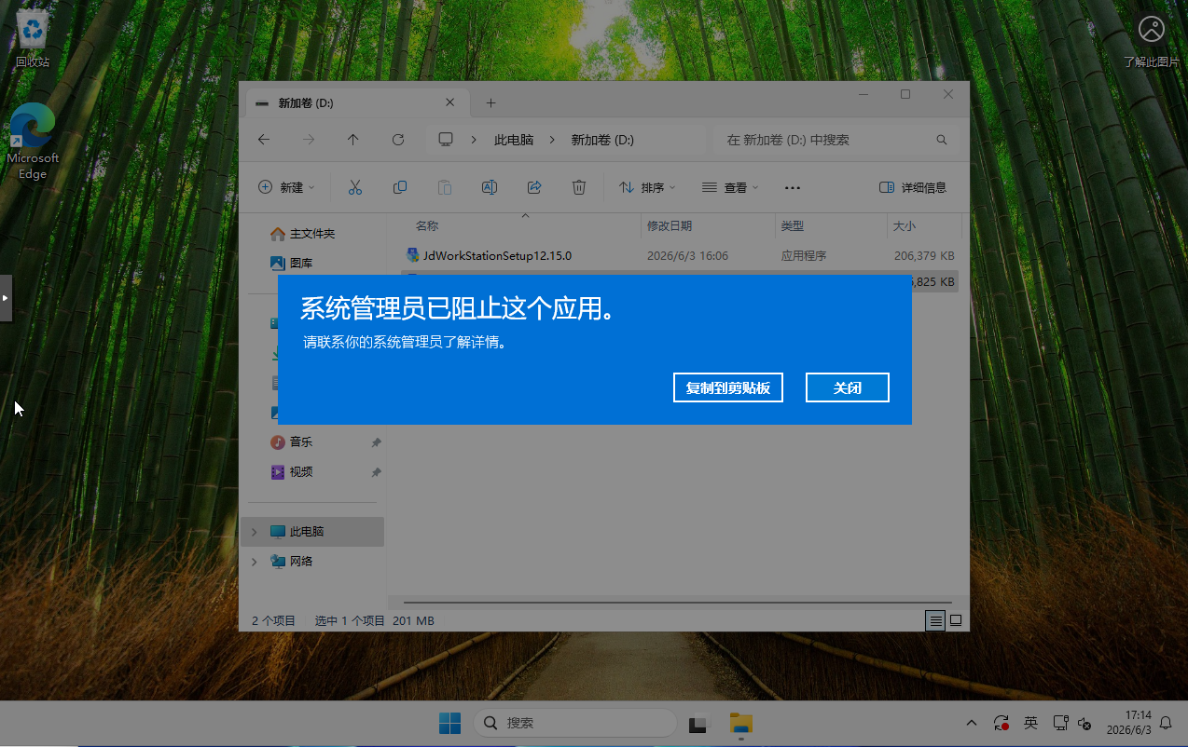Open 视频 in the navigation pane
Image resolution: width=1188 pixels, height=747 pixels.
pos(300,472)
